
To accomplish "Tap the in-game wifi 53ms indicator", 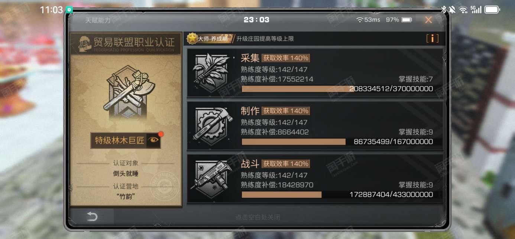I will coord(368,20).
